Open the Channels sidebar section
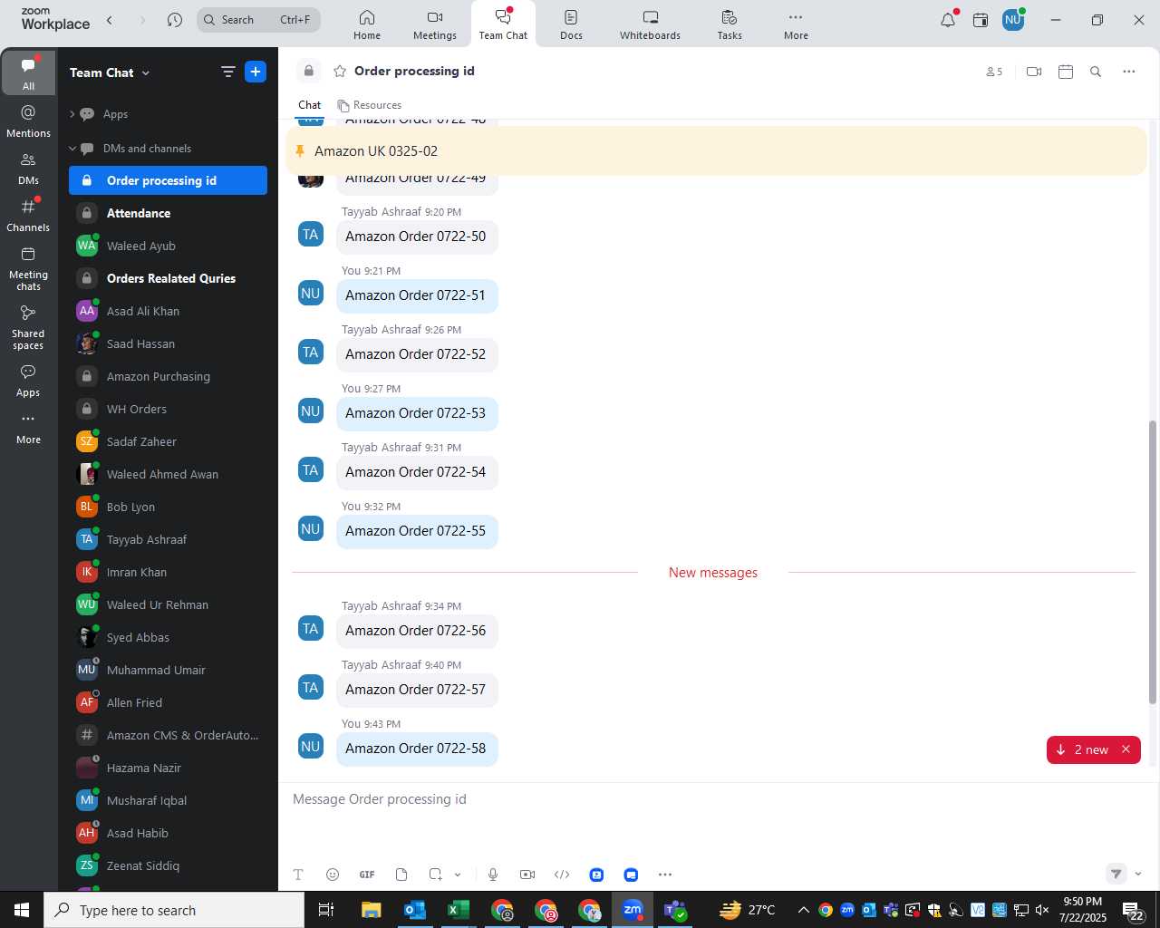The image size is (1160, 928). 28,215
